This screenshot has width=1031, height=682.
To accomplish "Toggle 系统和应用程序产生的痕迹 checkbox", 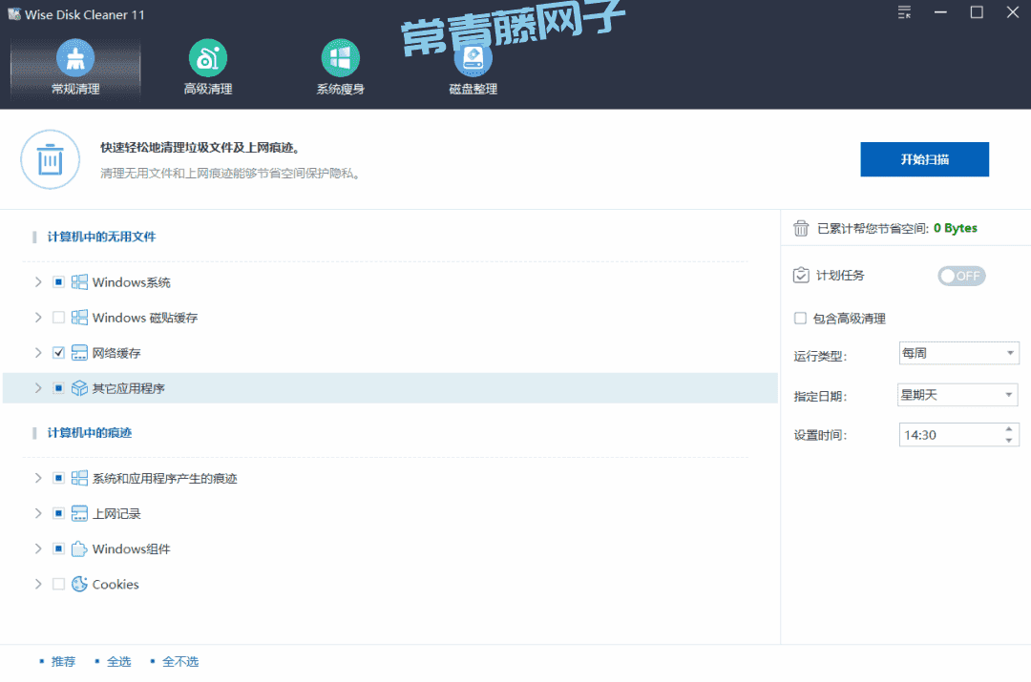I will [x=58, y=478].
